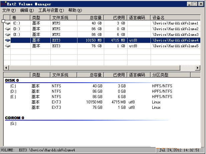Click the horizontal scrollbar thumb
The image size is (206, 154).
(x=94, y=68)
